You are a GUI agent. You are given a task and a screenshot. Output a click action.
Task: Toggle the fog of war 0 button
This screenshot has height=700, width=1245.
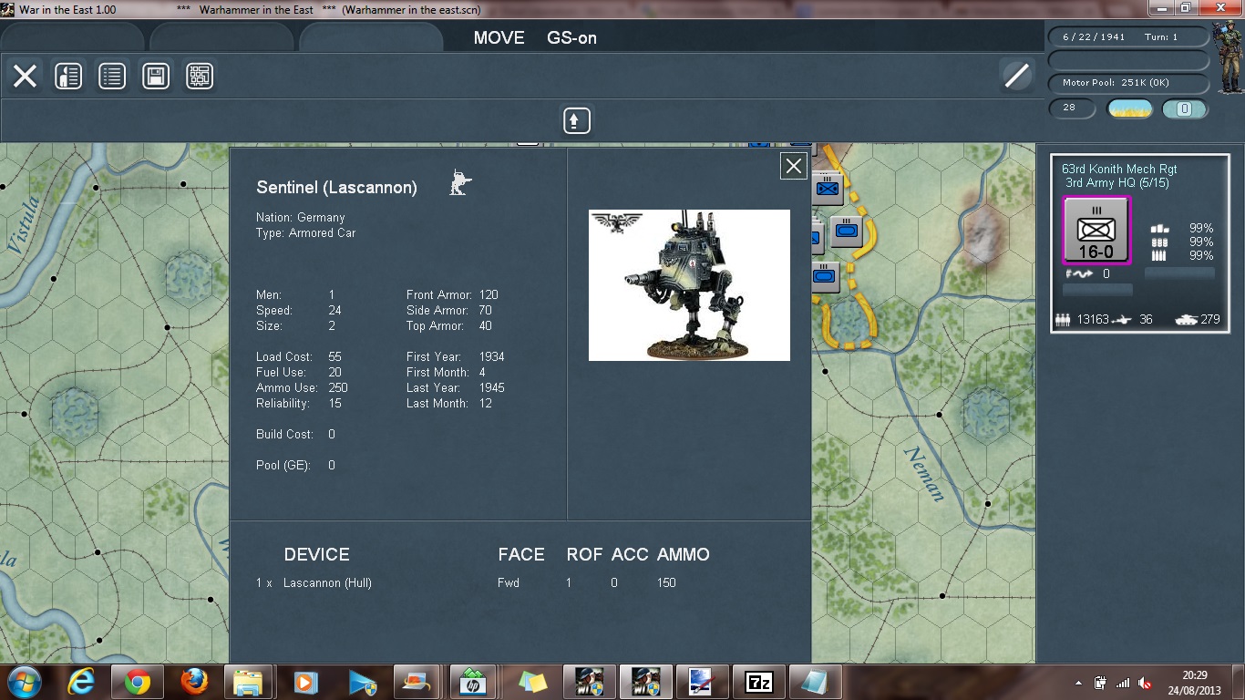coord(1185,108)
